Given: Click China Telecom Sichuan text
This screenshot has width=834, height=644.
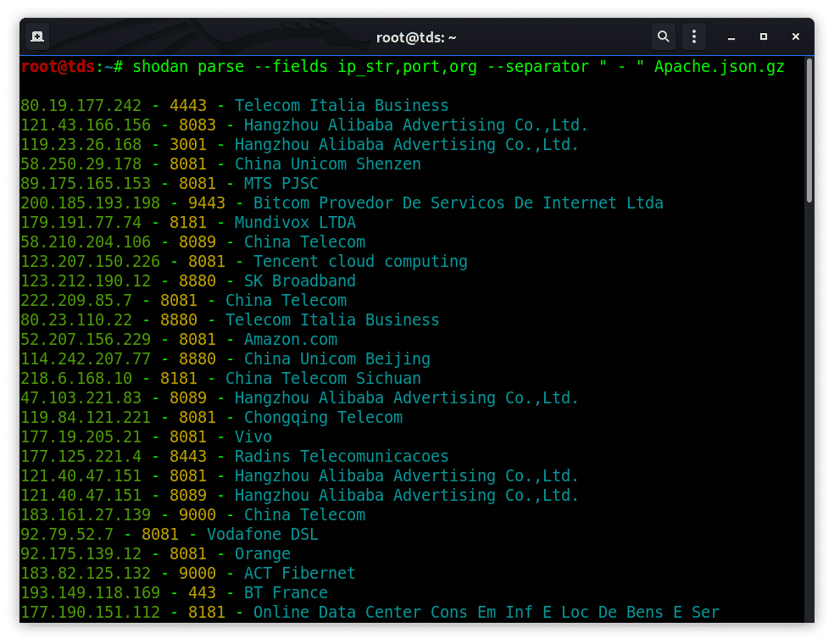Looking at the screenshot, I should (323, 379).
